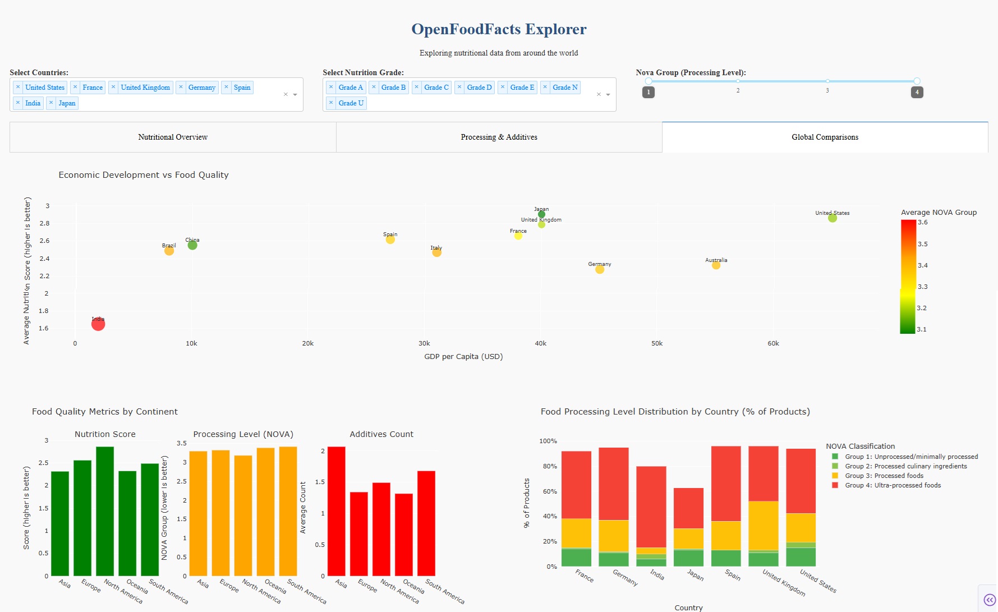The width and height of the screenshot is (998, 612).
Task: Open the nutrition grade dropdown arrow
Action: [608, 95]
